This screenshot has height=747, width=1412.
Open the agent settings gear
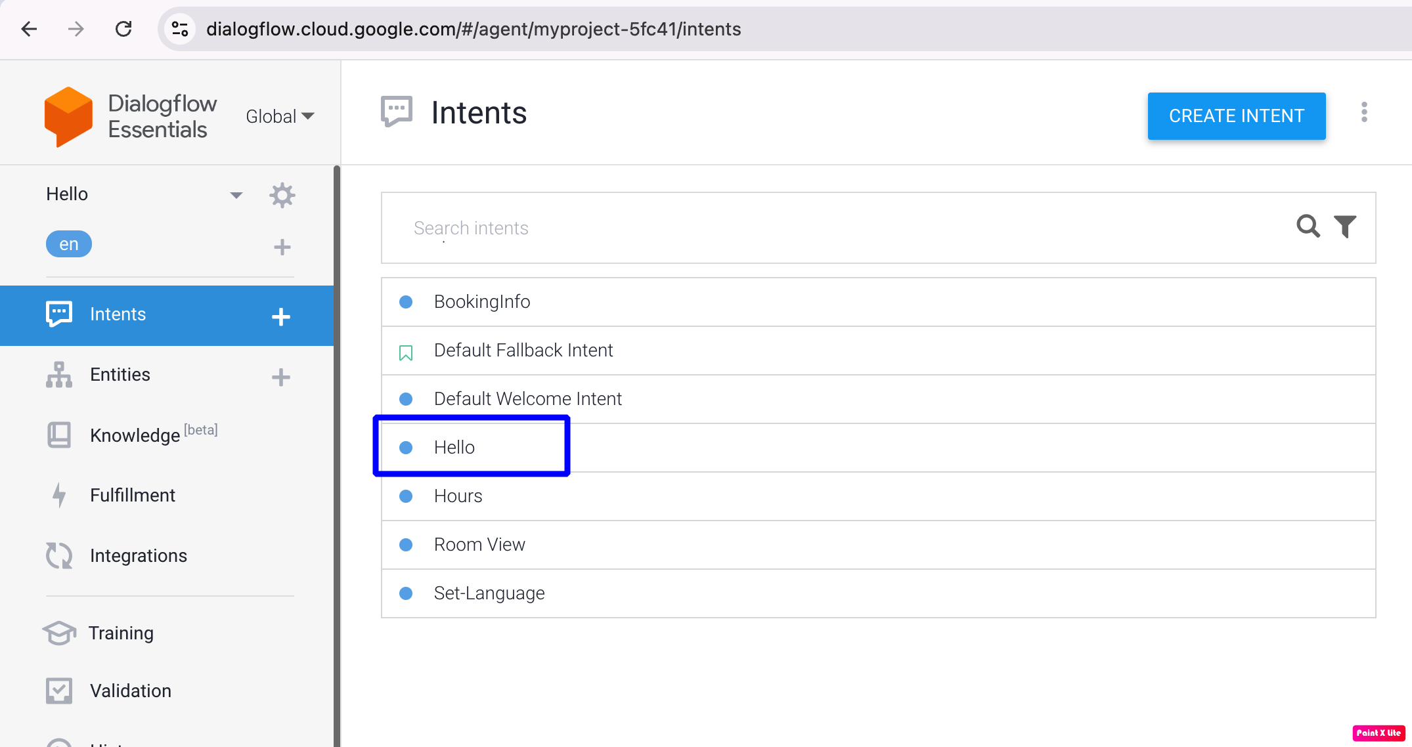coord(282,194)
